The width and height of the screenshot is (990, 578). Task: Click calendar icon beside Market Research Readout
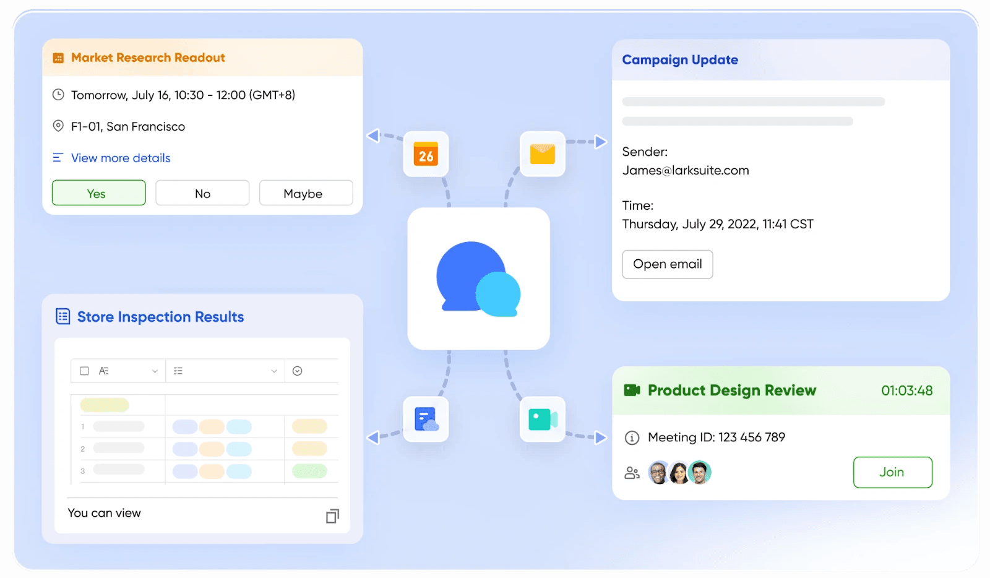pyautogui.click(x=58, y=58)
